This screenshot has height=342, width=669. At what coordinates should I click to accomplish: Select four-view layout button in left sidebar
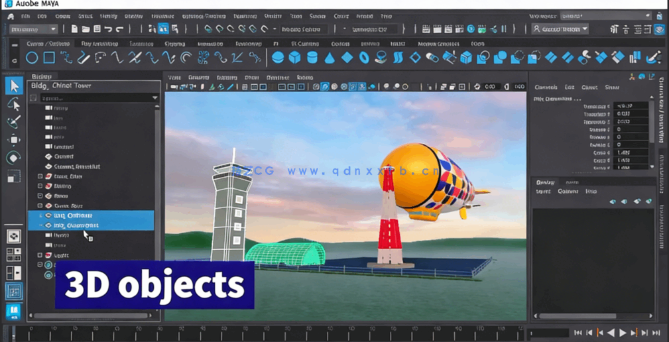(x=14, y=255)
